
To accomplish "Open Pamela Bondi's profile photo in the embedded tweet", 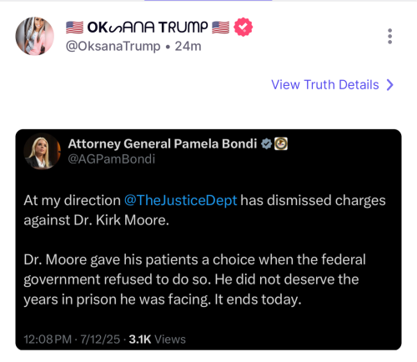I will click(43, 151).
